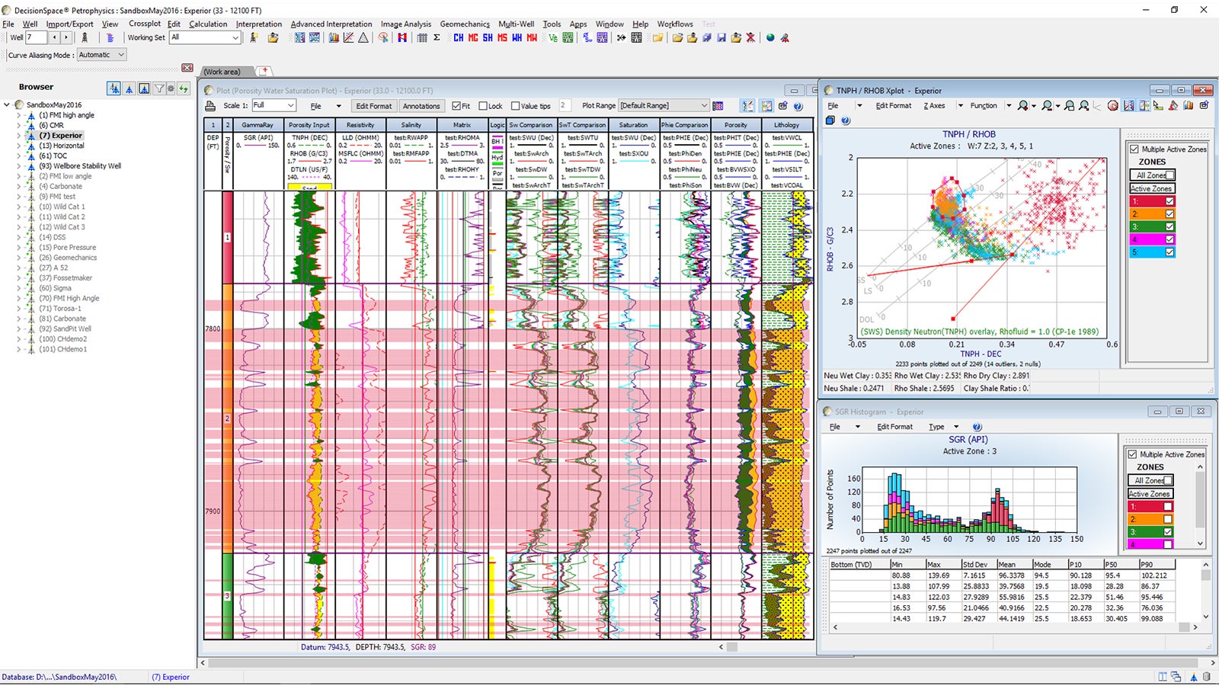This screenshot has height=686, width=1219.
Task: Toggle the Lock checkbox in Plot window
Action: pyautogui.click(x=482, y=106)
